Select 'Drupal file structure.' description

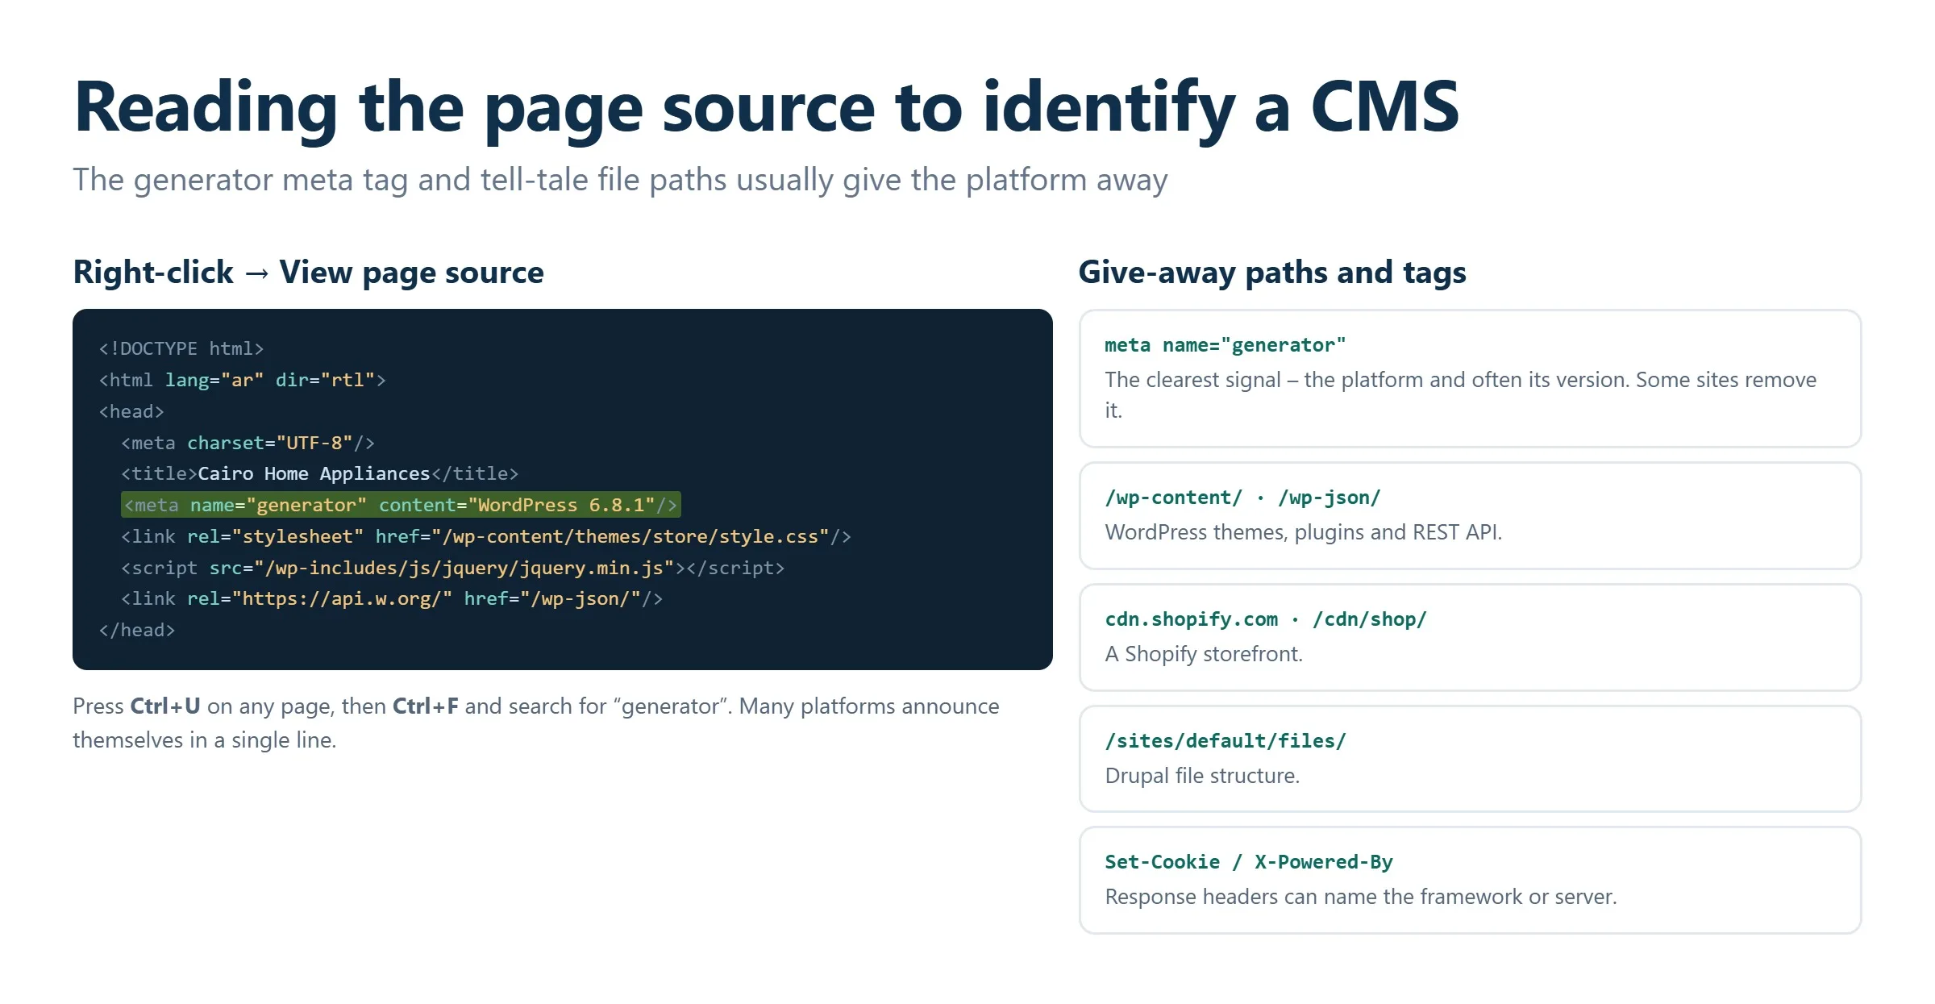(x=1202, y=776)
